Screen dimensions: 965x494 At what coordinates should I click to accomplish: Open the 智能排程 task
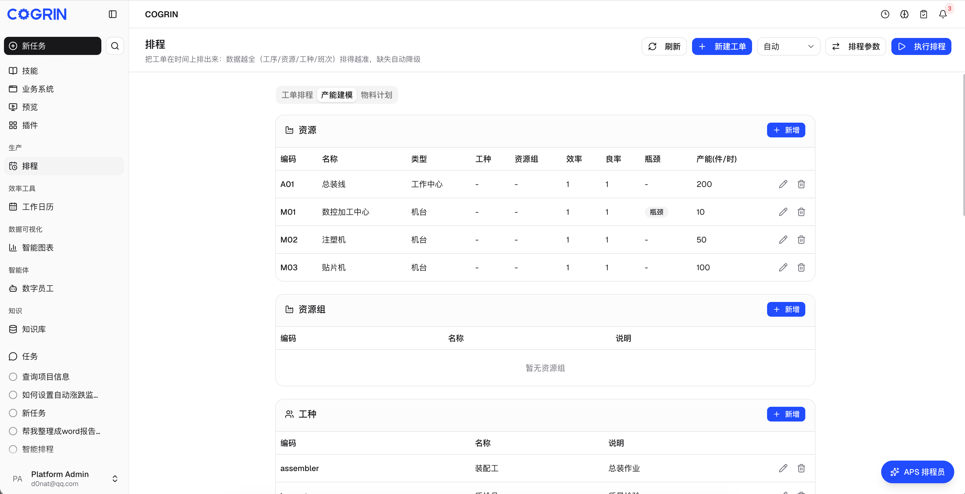click(x=64, y=449)
